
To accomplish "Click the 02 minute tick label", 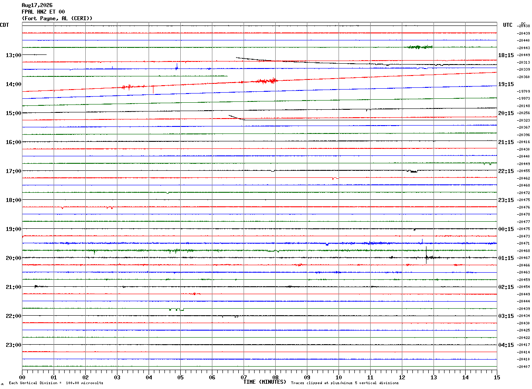I will pos(85,377).
